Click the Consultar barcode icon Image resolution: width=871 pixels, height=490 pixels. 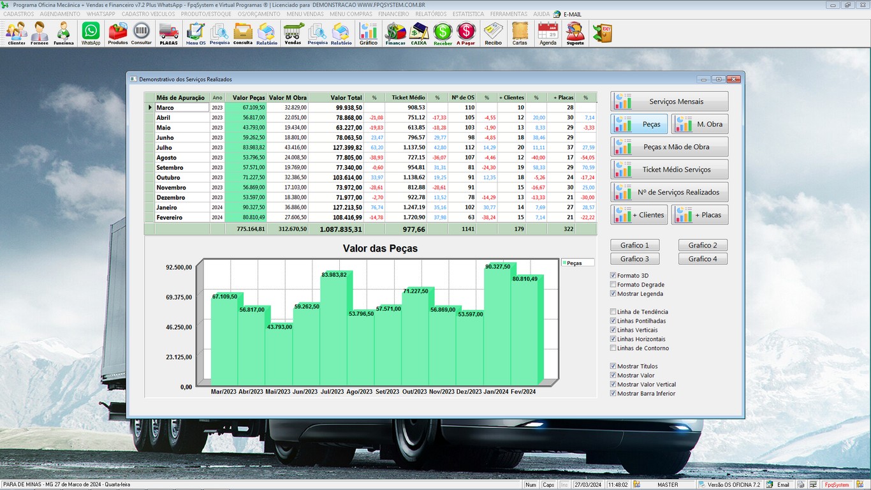click(x=142, y=33)
